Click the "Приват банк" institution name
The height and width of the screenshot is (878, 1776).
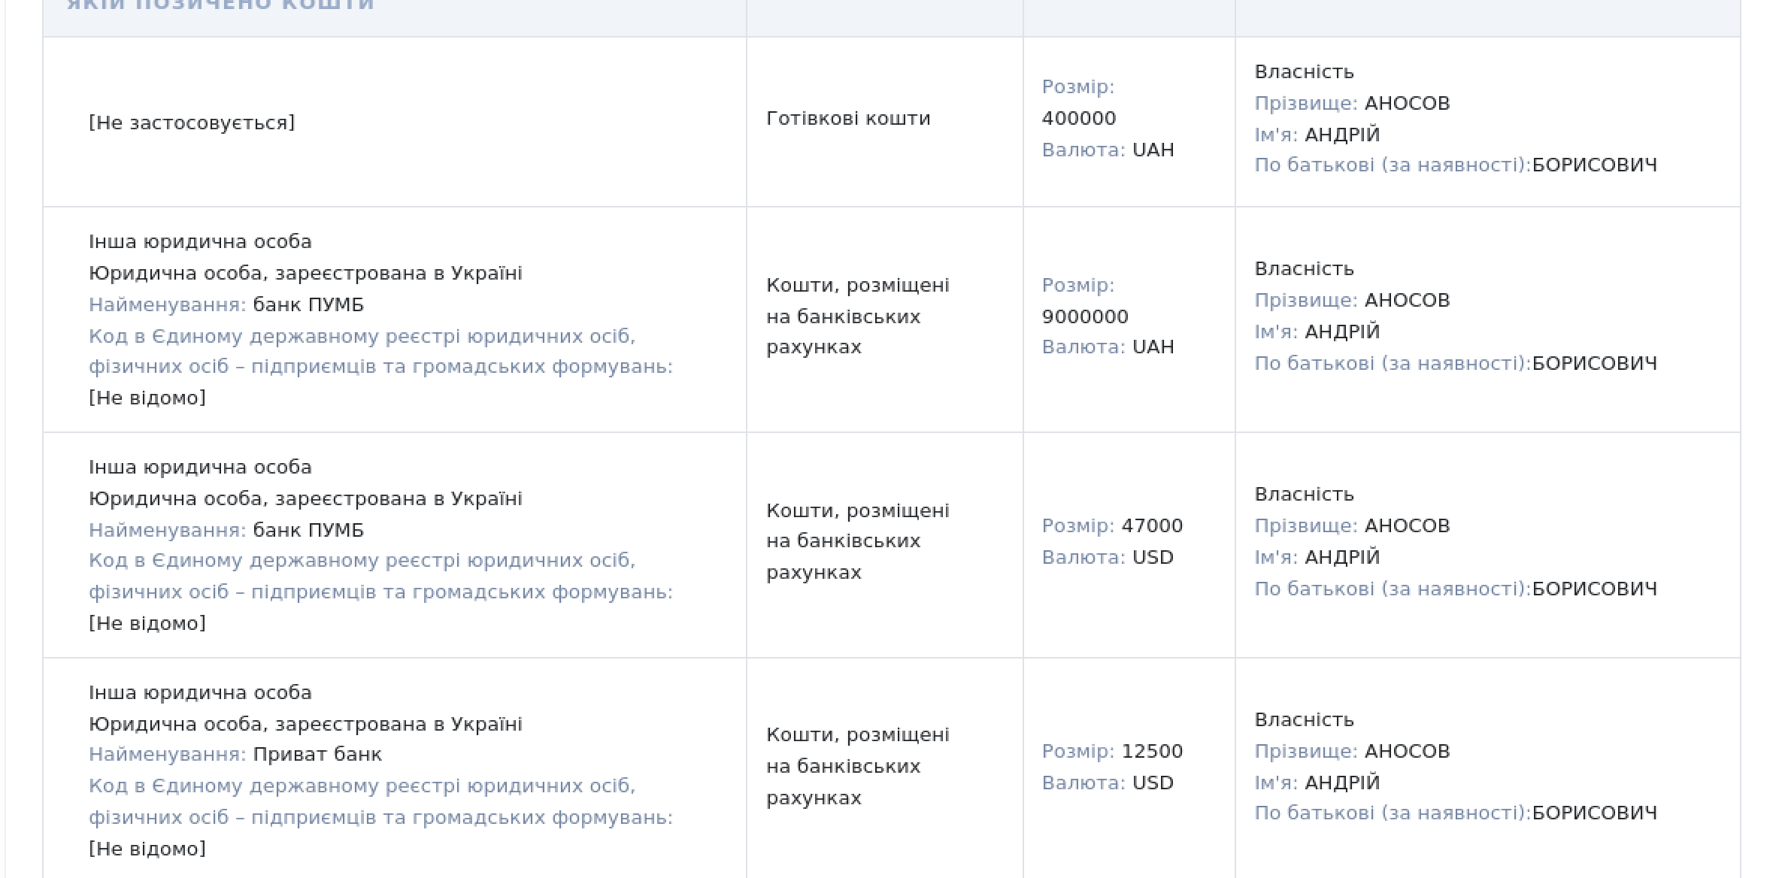coord(317,754)
